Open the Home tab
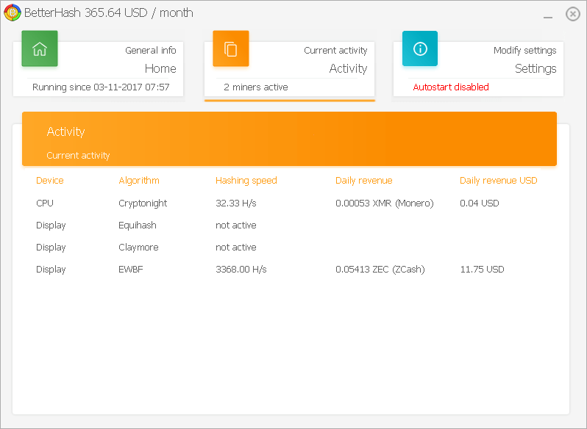Viewport: 587px width, 429px height. tap(160, 68)
